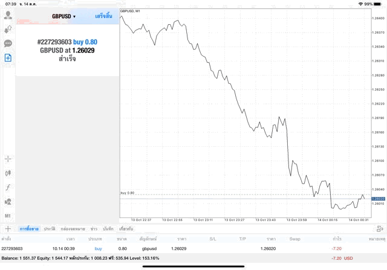Viewport: 387px width, 270px height.
Task: Click the buy 0.80 link in confirmation
Action: (85, 42)
